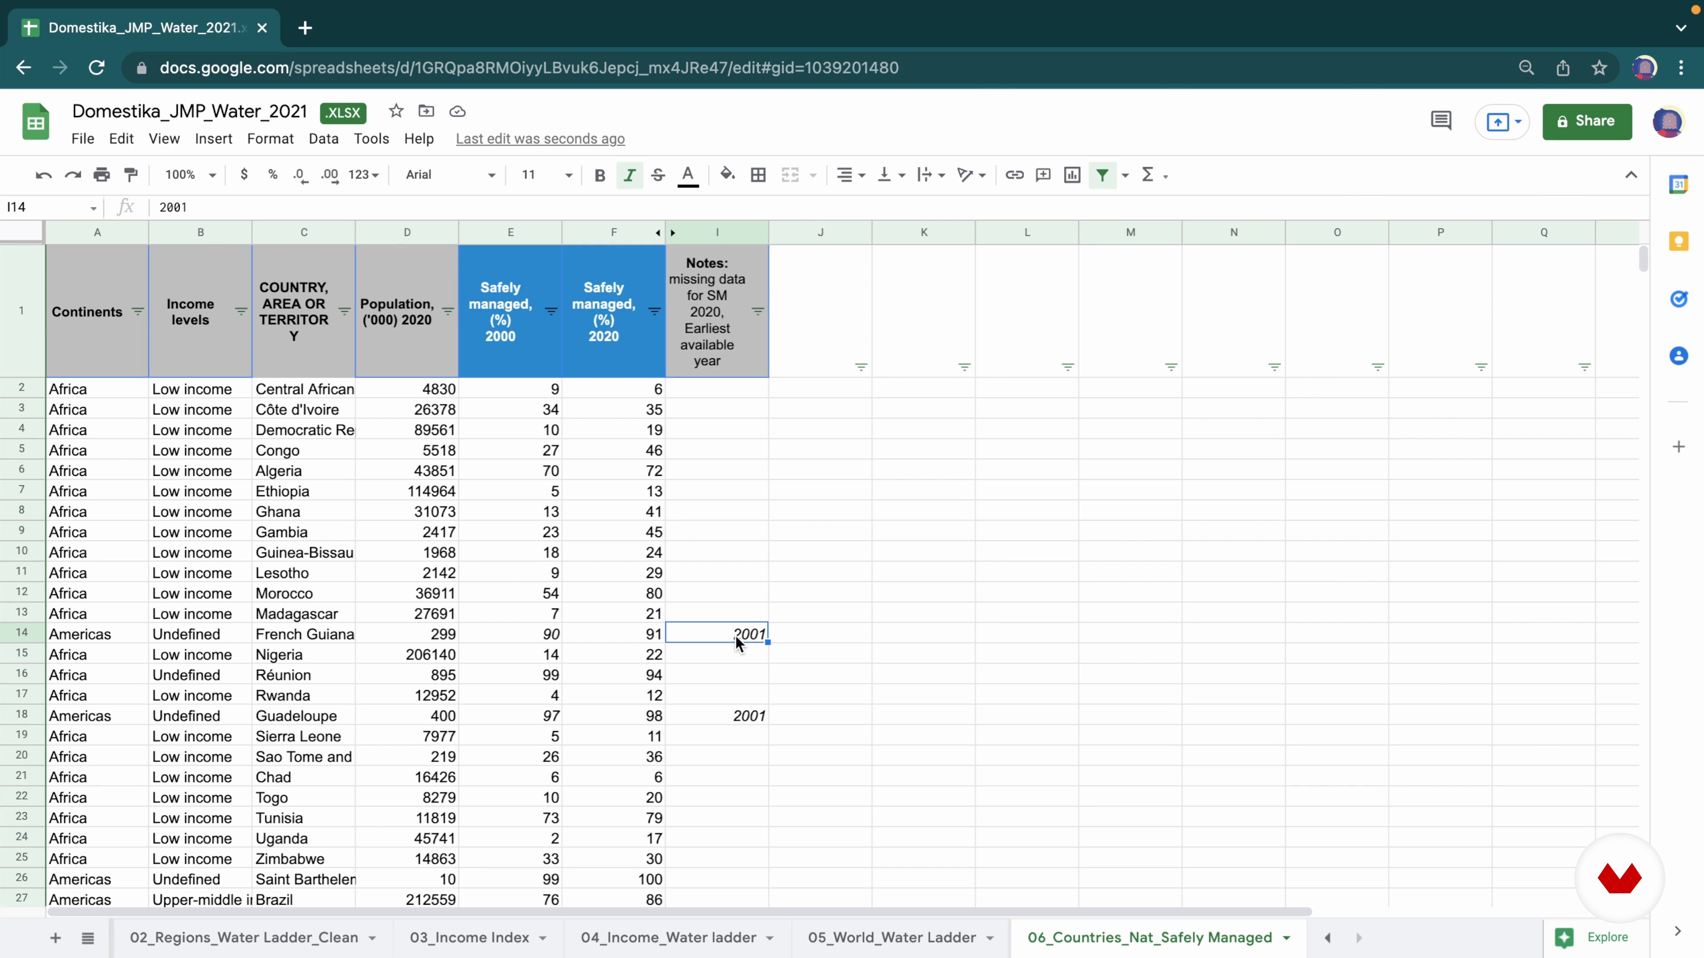Viewport: 1704px width, 958px height.
Task: Click the green Share button
Action: (x=1586, y=121)
